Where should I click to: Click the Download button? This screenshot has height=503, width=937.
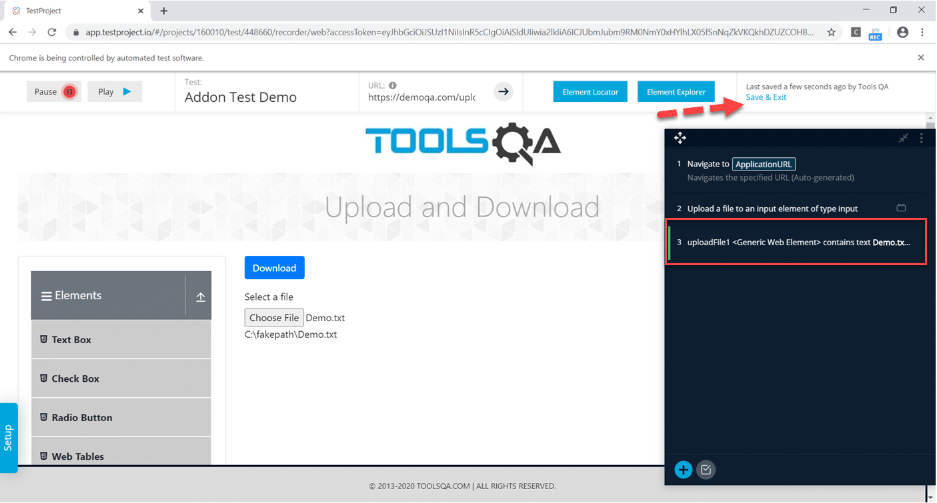(274, 268)
